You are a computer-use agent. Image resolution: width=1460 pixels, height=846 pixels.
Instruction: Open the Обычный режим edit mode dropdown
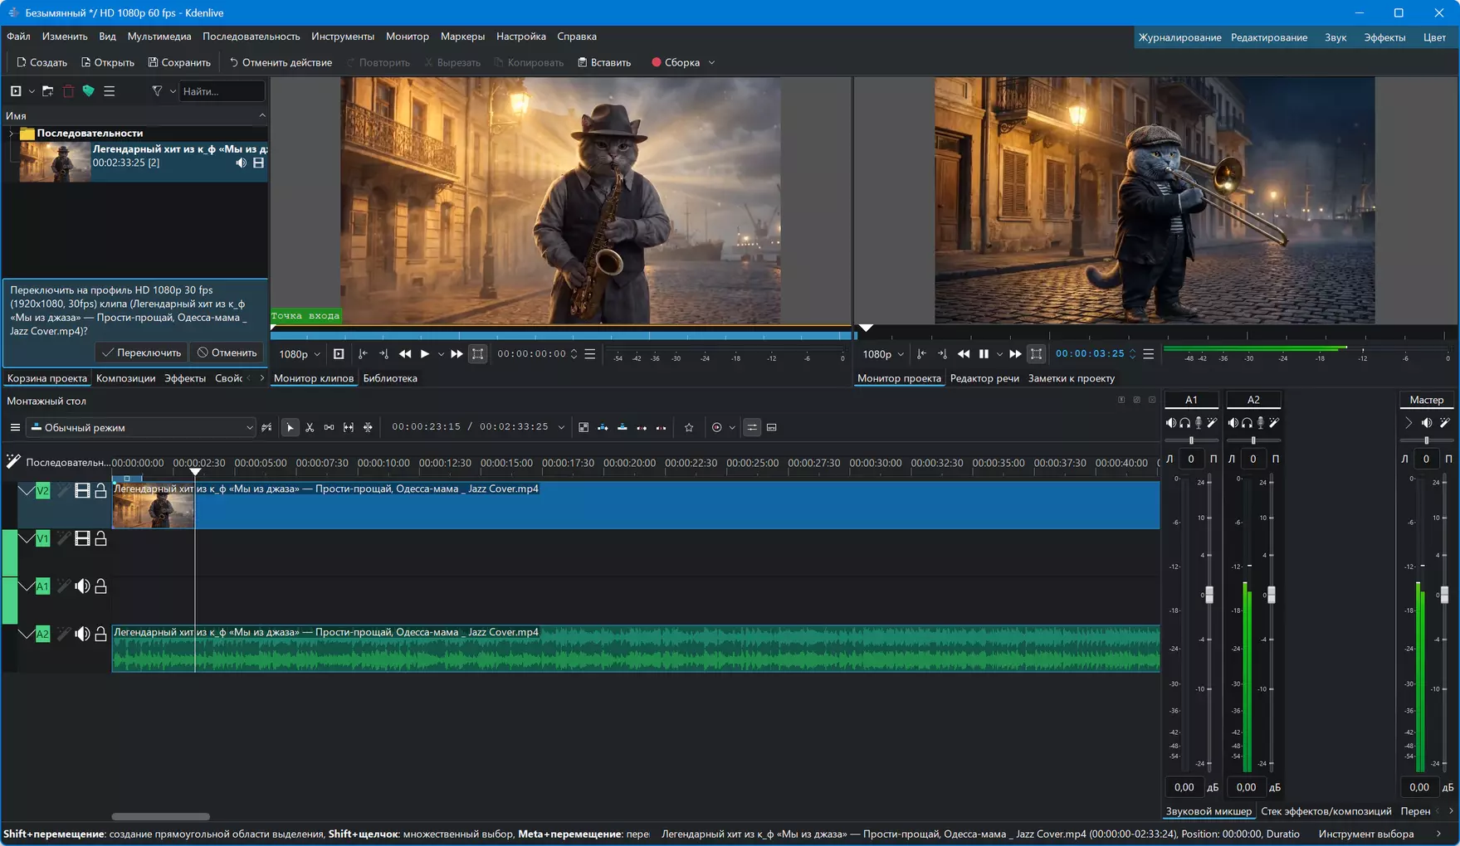142,428
